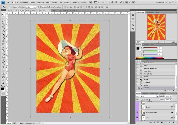The image size is (178, 125).
Task: Open the Essenziali workspace dropdown
Action: [x=161, y=2]
